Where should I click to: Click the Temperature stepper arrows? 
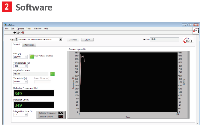pos(26,66)
